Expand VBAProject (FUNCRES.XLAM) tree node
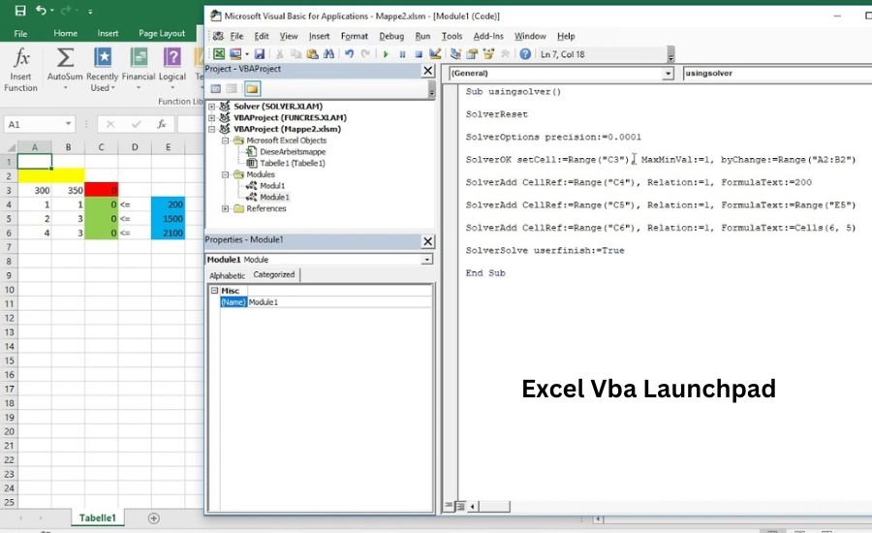The width and height of the screenshot is (872, 533). coord(211,117)
